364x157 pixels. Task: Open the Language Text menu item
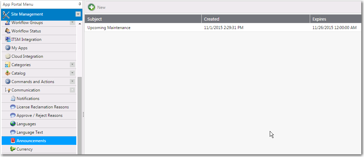(x=29, y=132)
